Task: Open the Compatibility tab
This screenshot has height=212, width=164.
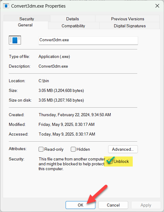Action: pos(73,26)
